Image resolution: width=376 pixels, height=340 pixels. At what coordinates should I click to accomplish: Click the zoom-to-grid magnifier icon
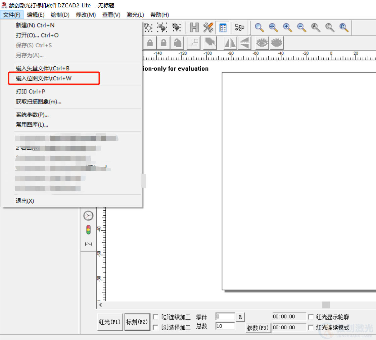330,27
